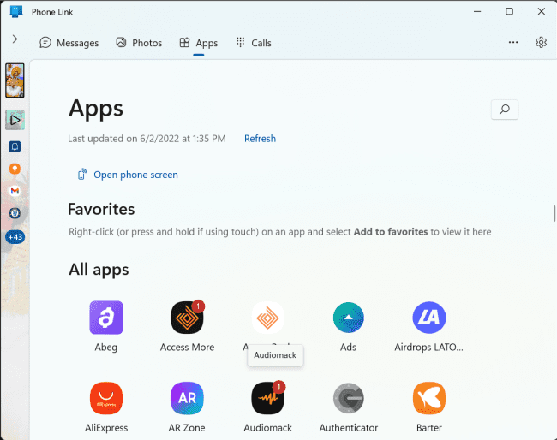Viewport: 557px width, 440px height.
Task: Click the Authenticator app name label
Action: pyautogui.click(x=349, y=428)
